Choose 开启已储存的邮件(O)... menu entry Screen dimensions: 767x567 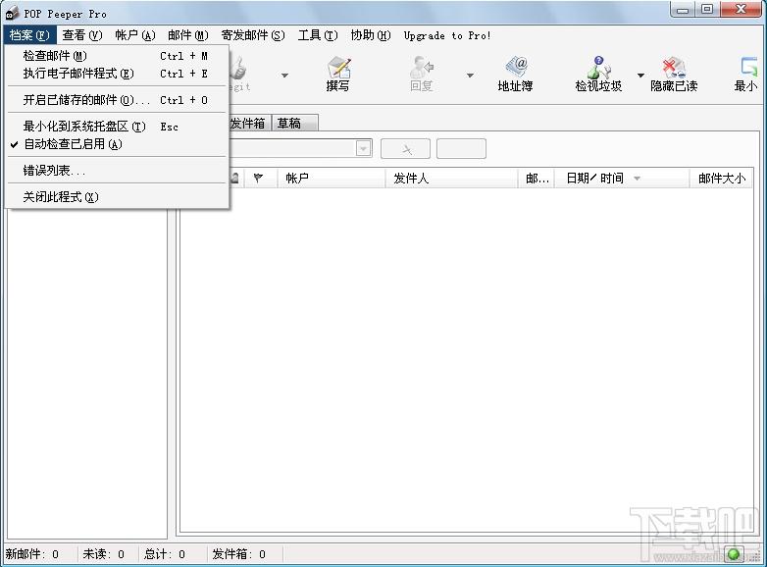(x=117, y=100)
